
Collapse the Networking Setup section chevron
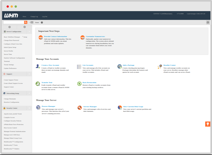[x=29, y=93]
